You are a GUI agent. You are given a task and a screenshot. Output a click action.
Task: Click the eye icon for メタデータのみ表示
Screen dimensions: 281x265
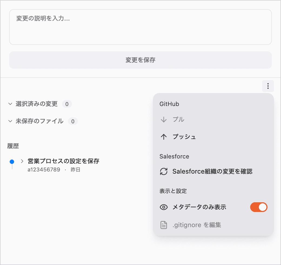coord(164,207)
